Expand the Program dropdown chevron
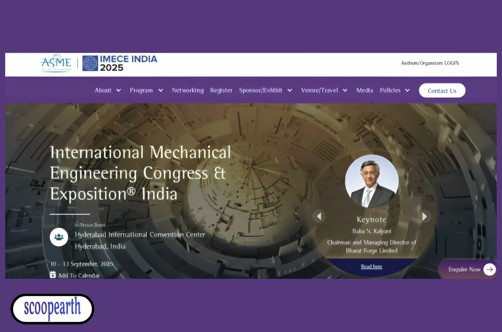Image resolution: width=502 pixels, height=332 pixels. pyautogui.click(x=161, y=90)
